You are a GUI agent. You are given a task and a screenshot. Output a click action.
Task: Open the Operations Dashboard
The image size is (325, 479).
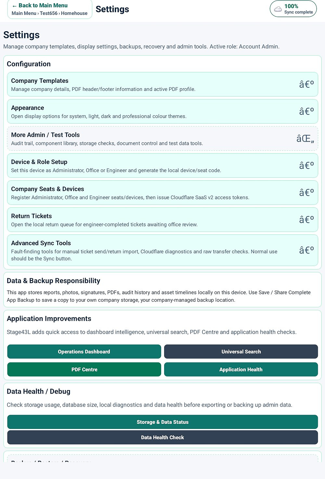[84, 352]
